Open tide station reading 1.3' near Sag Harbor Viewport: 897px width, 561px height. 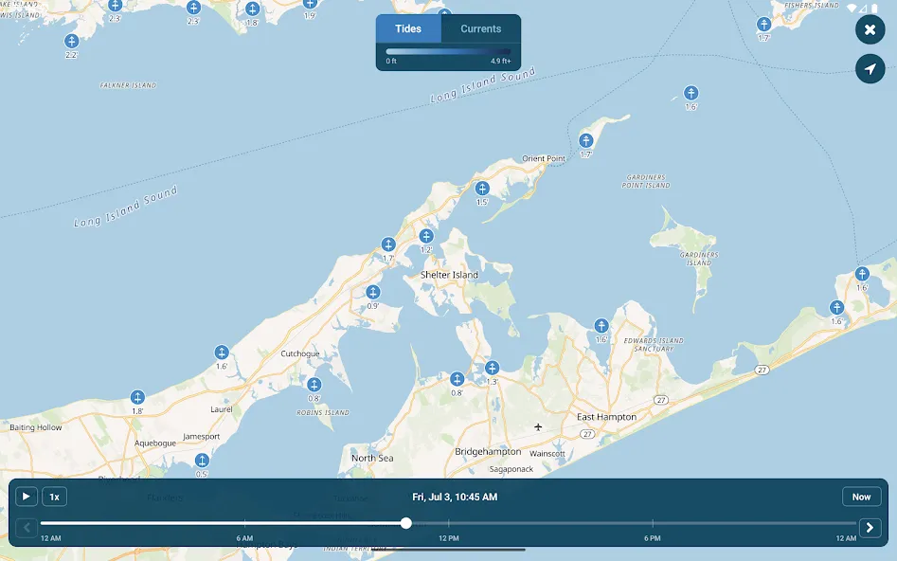click(x=492, y=368)
